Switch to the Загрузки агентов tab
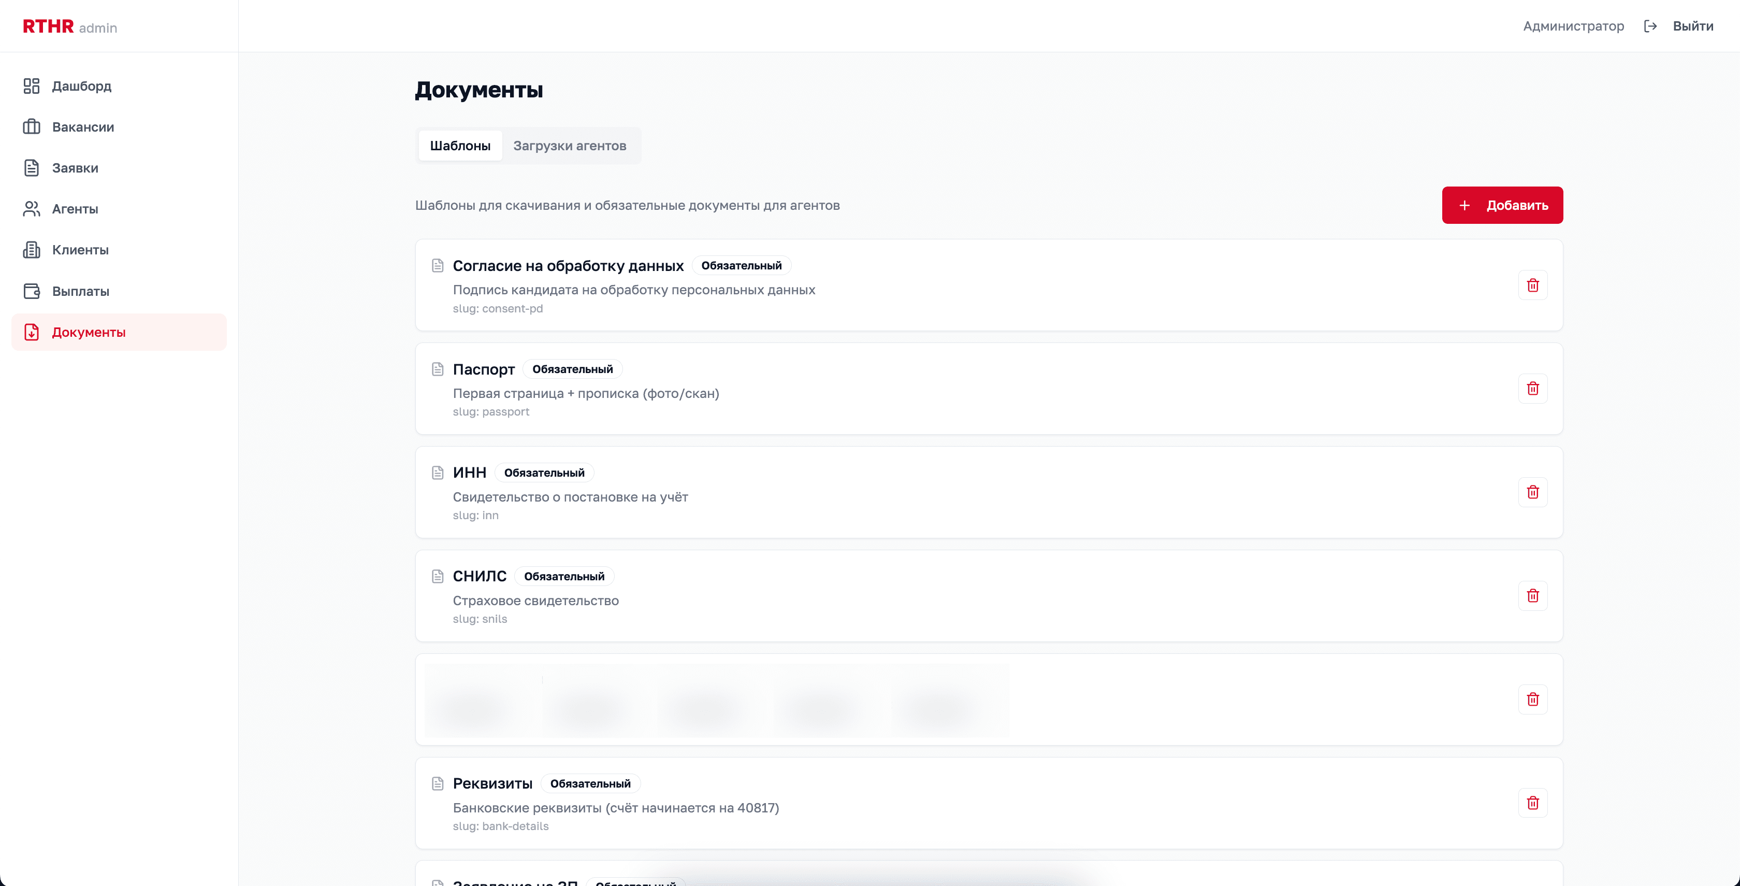Viewport: 1740px width, 886px height. coord(570,145)
